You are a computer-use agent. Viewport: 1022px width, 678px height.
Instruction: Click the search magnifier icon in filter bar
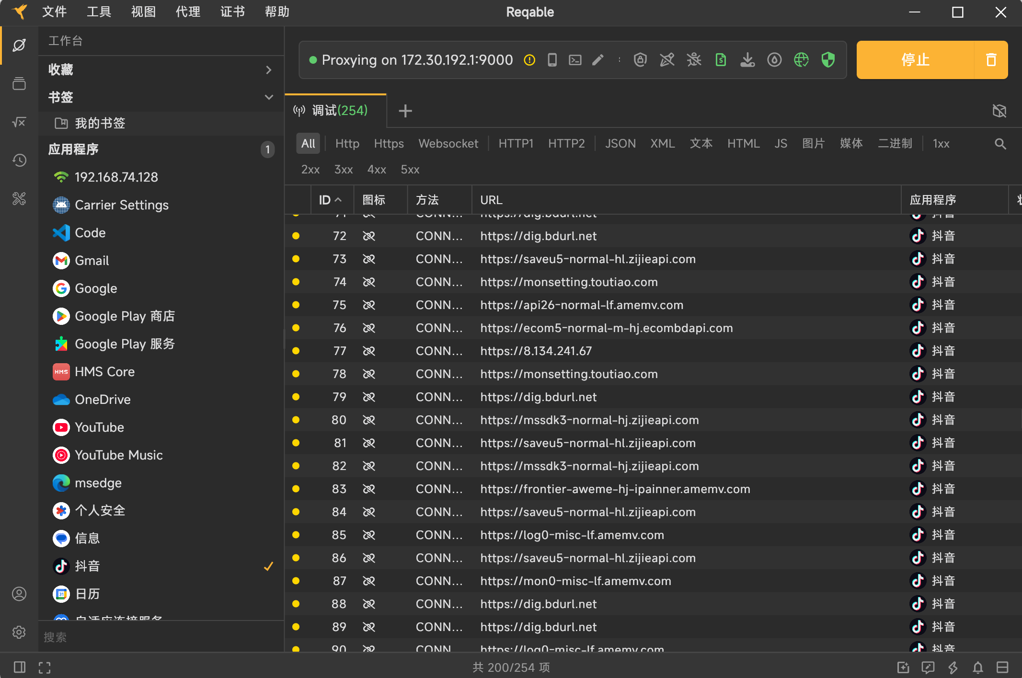[x=1000, y=144]
